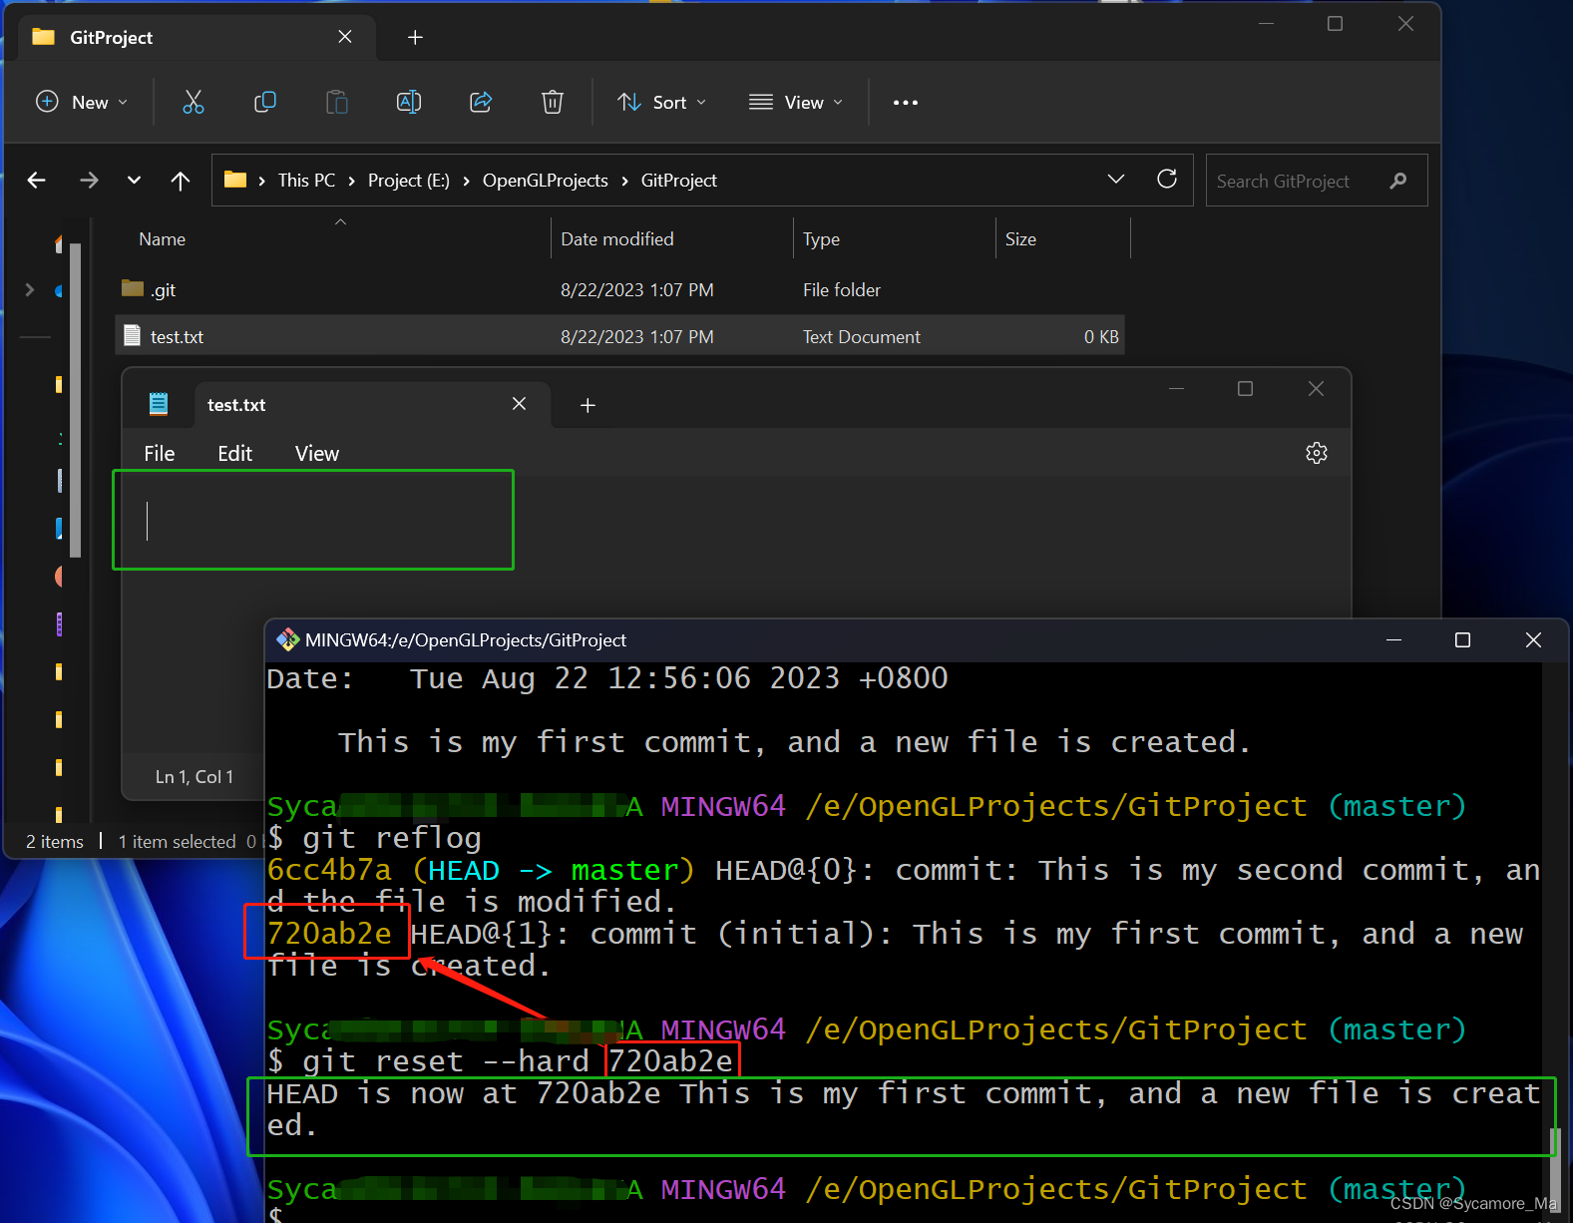Maximize the Git Bash terminal window
The image size is (1573, 1223).
pos(1462,640)
